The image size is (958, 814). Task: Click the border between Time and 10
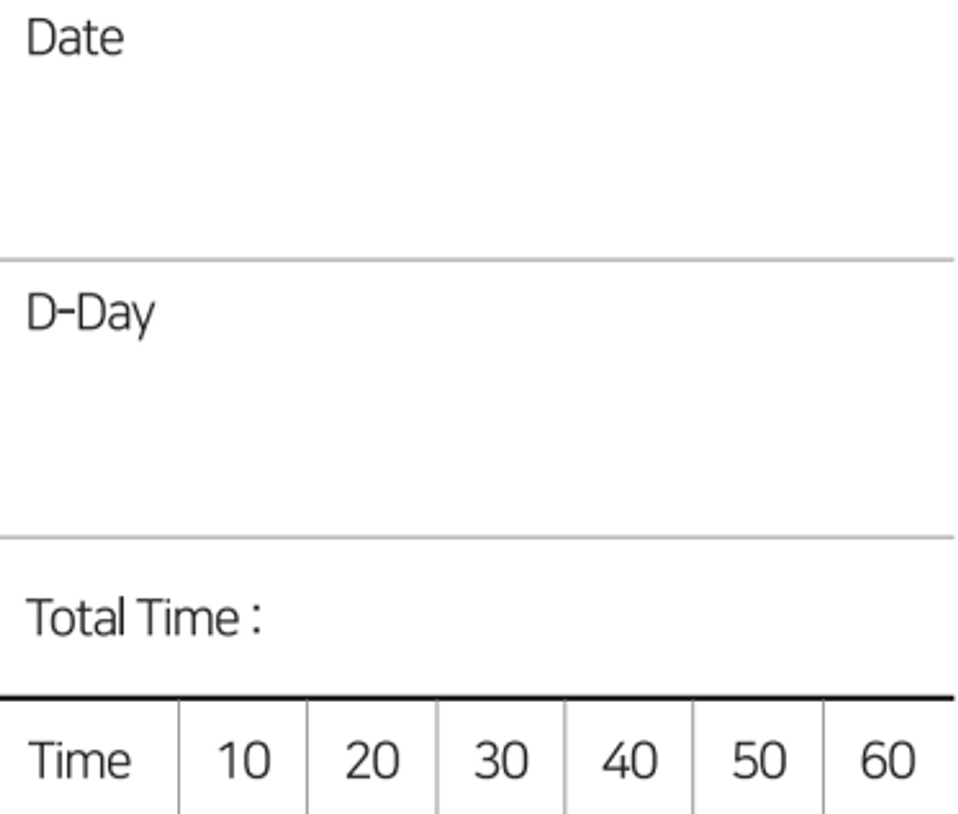[179, 758]
